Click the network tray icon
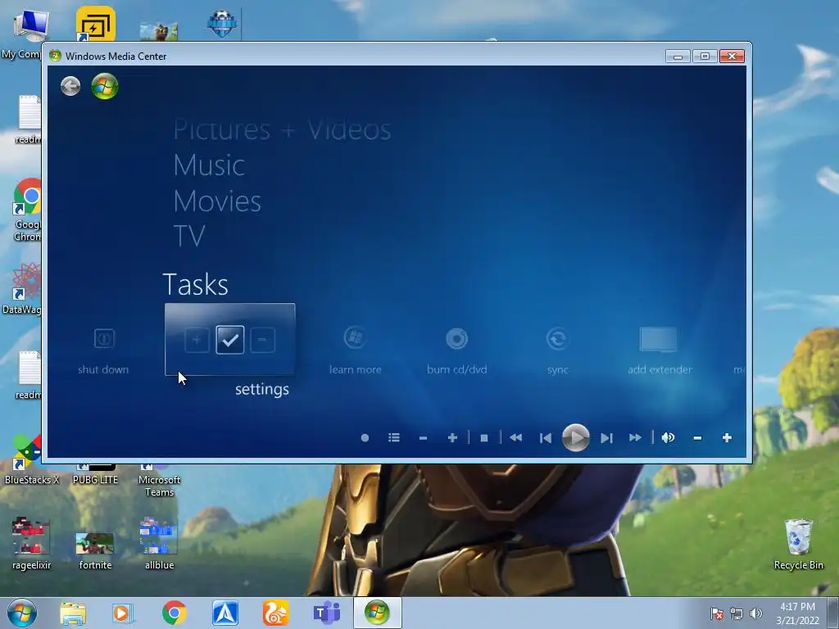The width and height of the screenshot is (839, 629). [x=737, y=613]
